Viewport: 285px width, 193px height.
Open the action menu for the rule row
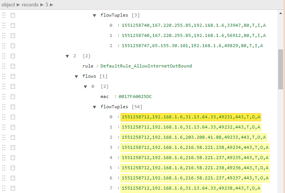click(x=13, y=66)
